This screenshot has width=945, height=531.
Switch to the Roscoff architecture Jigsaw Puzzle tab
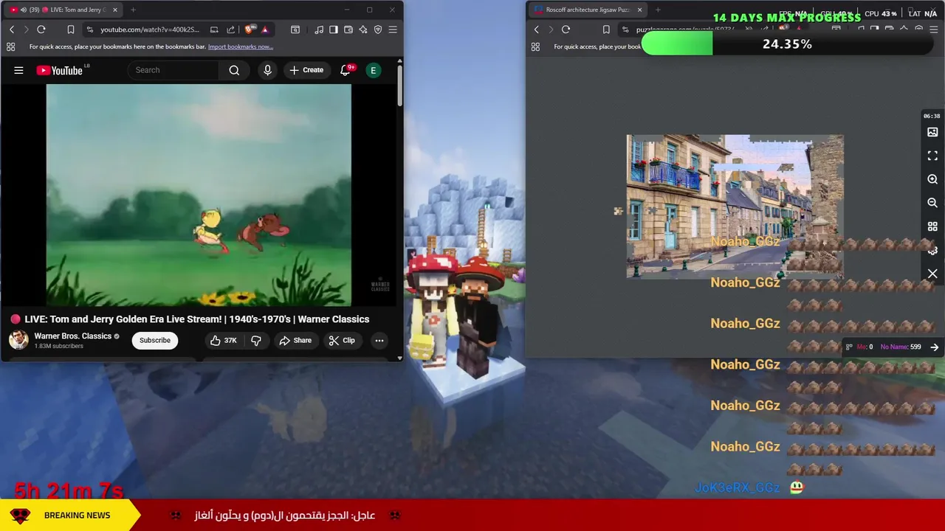coord(587,10)
